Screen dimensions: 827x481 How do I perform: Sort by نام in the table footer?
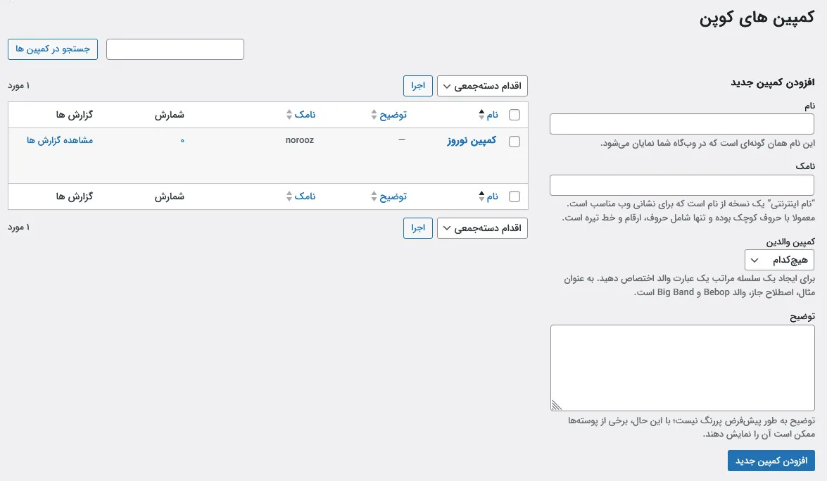(x=492, y=196)
